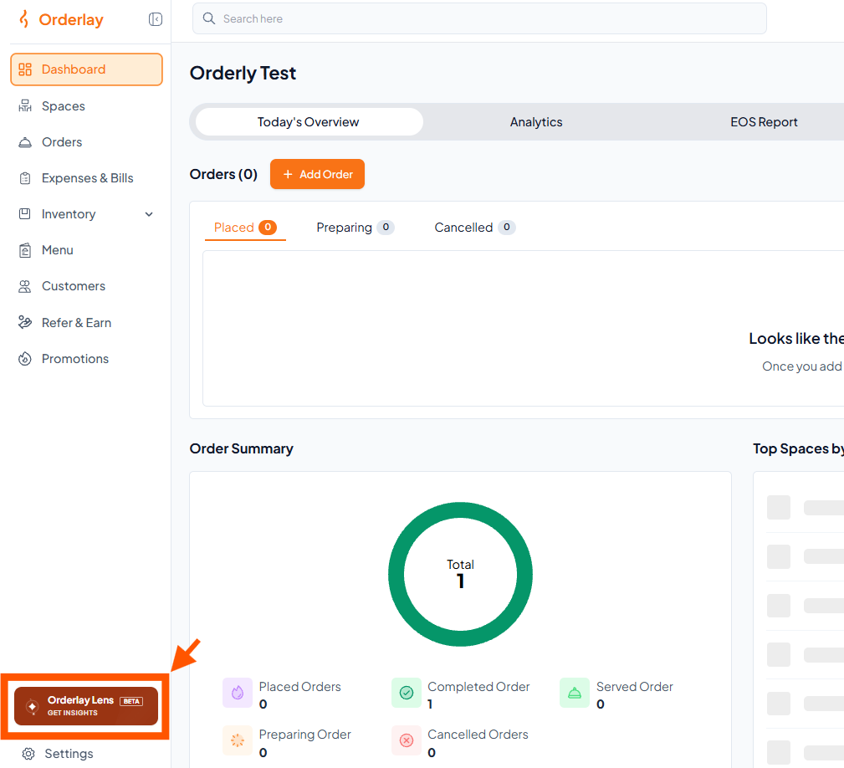This screenshot has width=844, height=768.
Task: Click the Inventory box icon
Action: tap(25, 213)
